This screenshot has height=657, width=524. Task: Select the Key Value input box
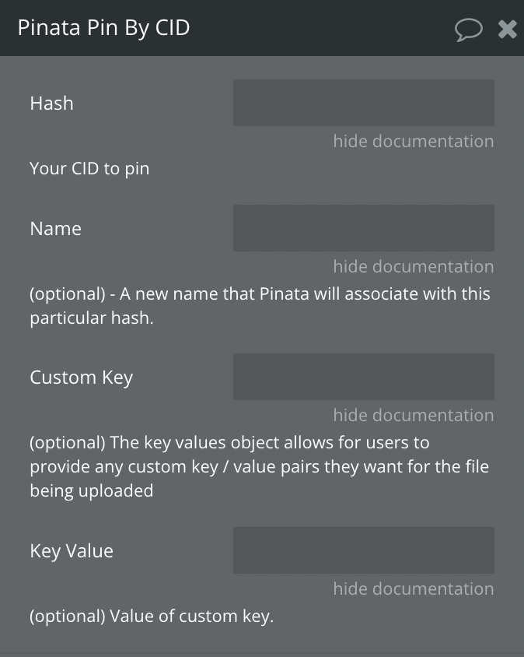(363, 550)
